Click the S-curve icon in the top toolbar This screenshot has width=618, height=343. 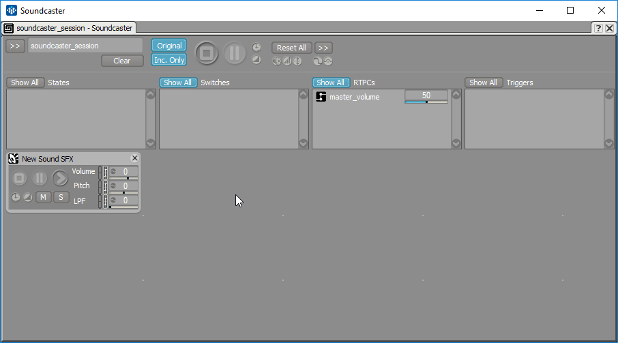(x=318, y=61)
